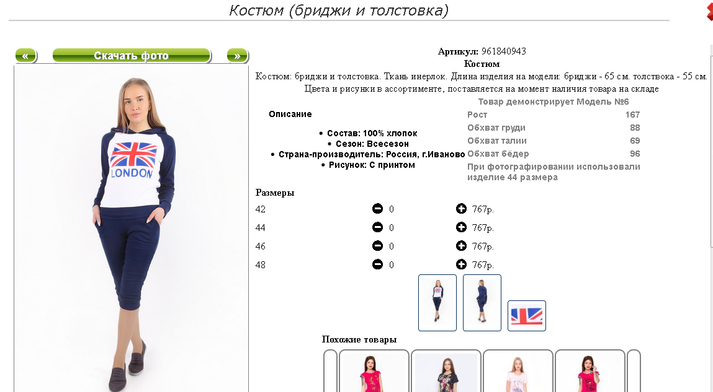Increase quantity for size 44

coord(461,227)
